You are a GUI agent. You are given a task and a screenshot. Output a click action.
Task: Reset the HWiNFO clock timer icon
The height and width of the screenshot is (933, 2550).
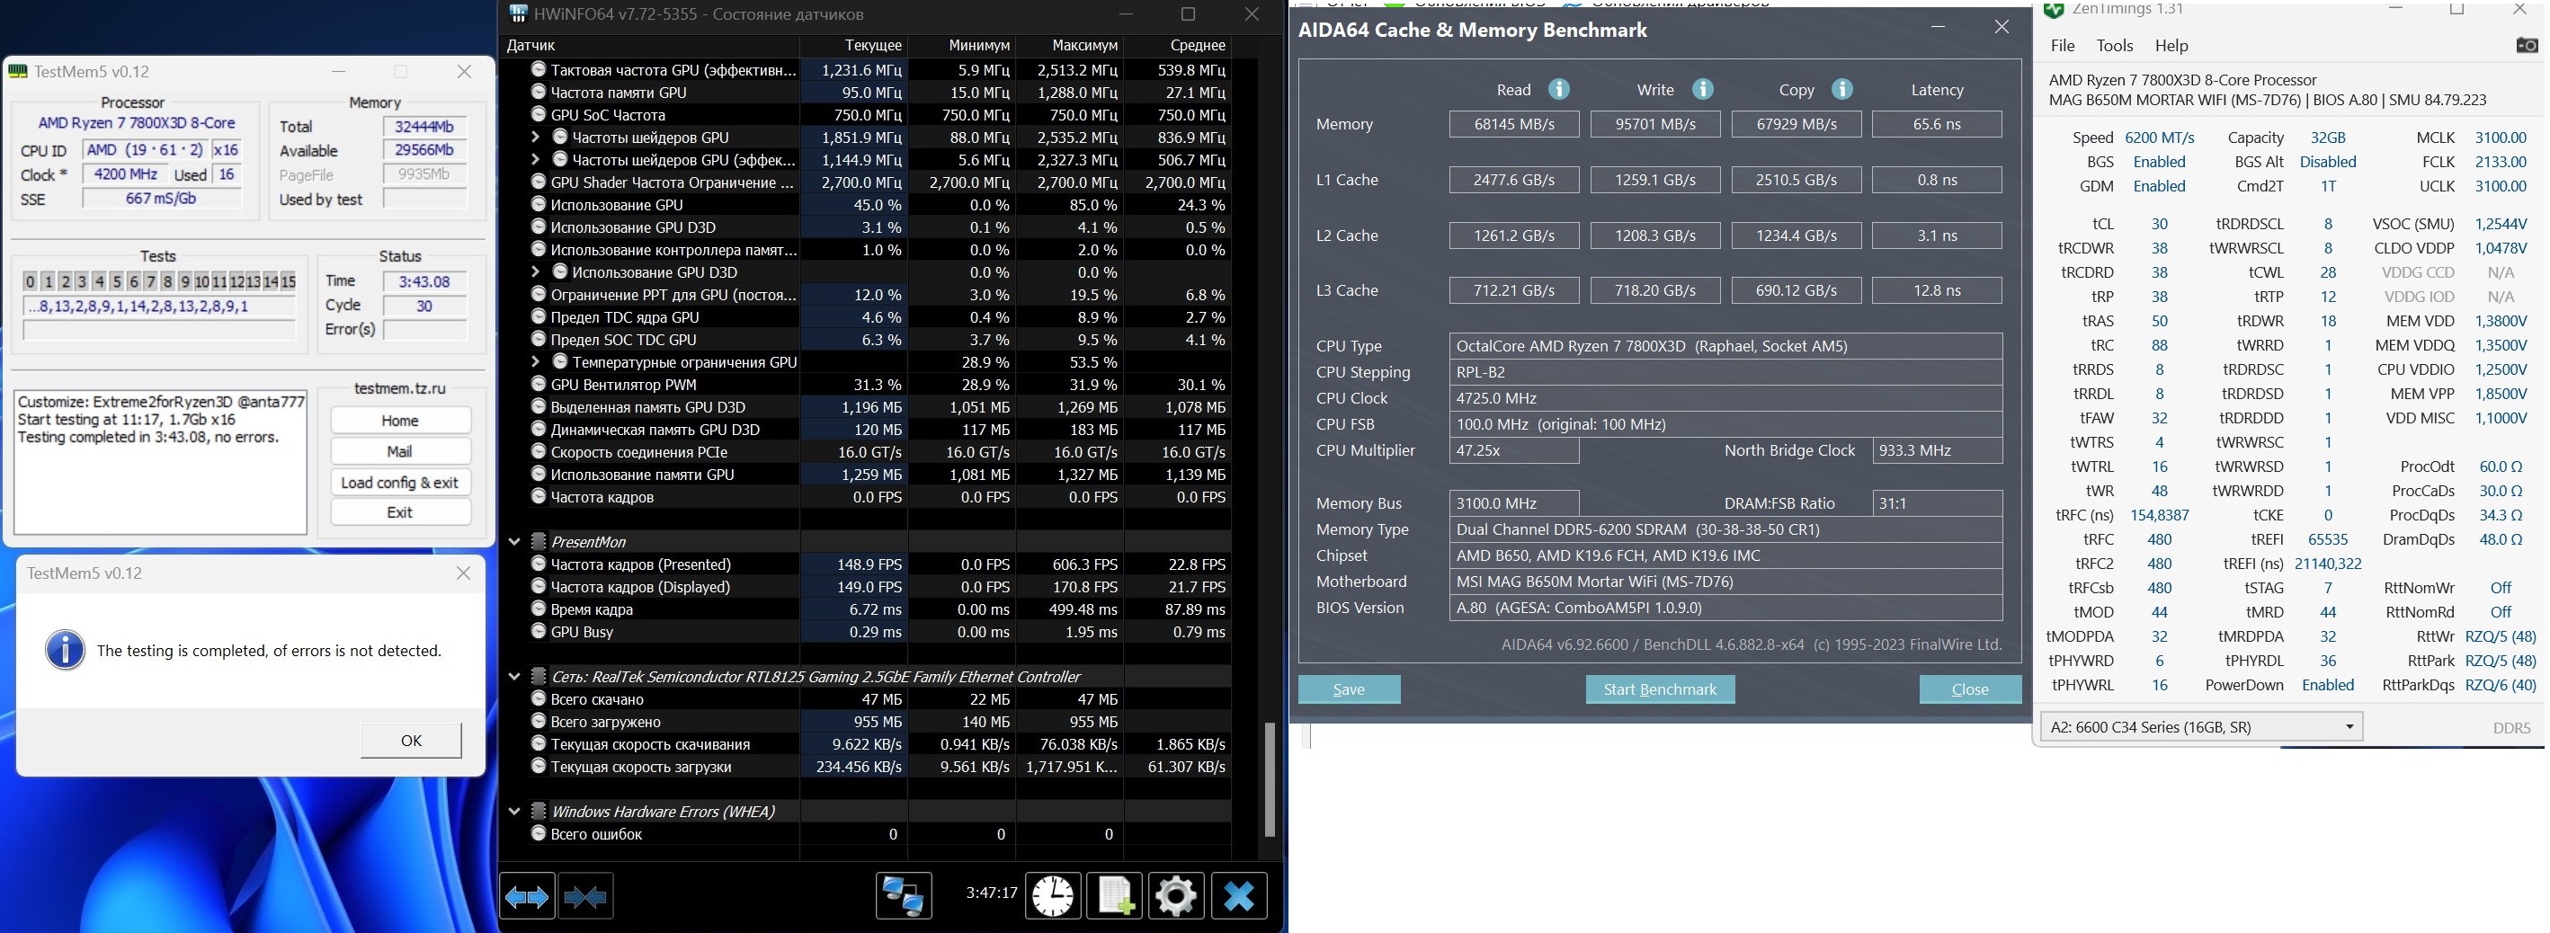pyautogui.click(x=1051, y=896)
